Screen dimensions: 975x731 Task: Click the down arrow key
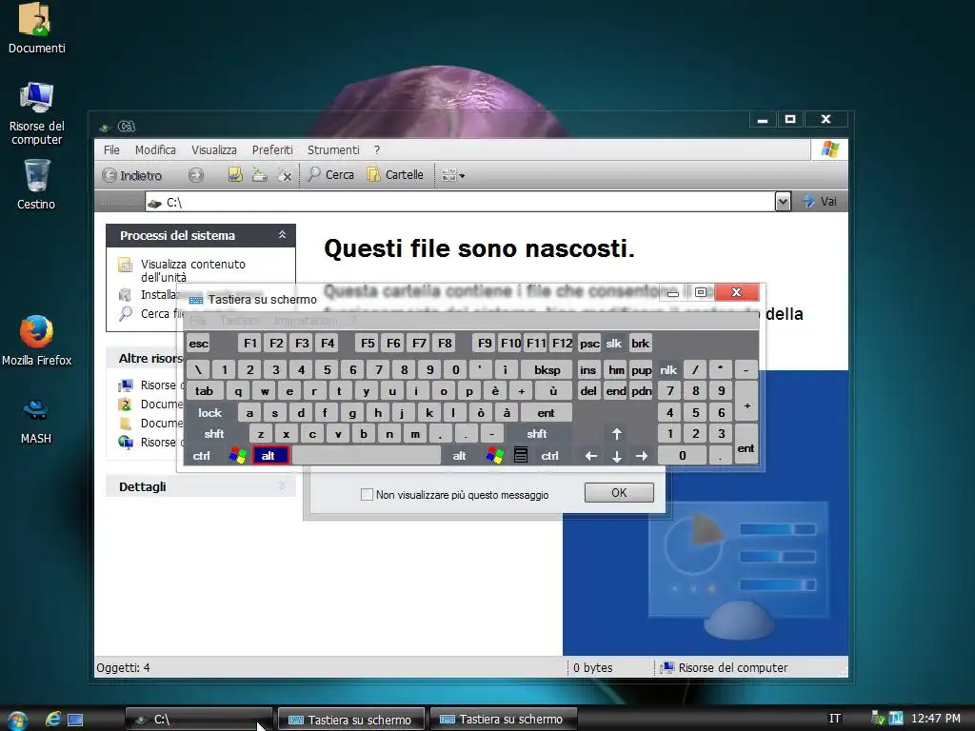(x=616, y=456)
